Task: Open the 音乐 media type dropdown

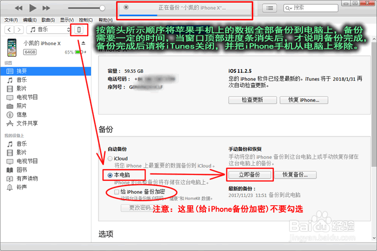Action: coord(49,30)
